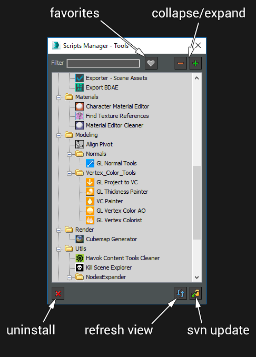256x357 pixels.
Task: Launch the GL Normal Tools icon
Action: point(90,163)
